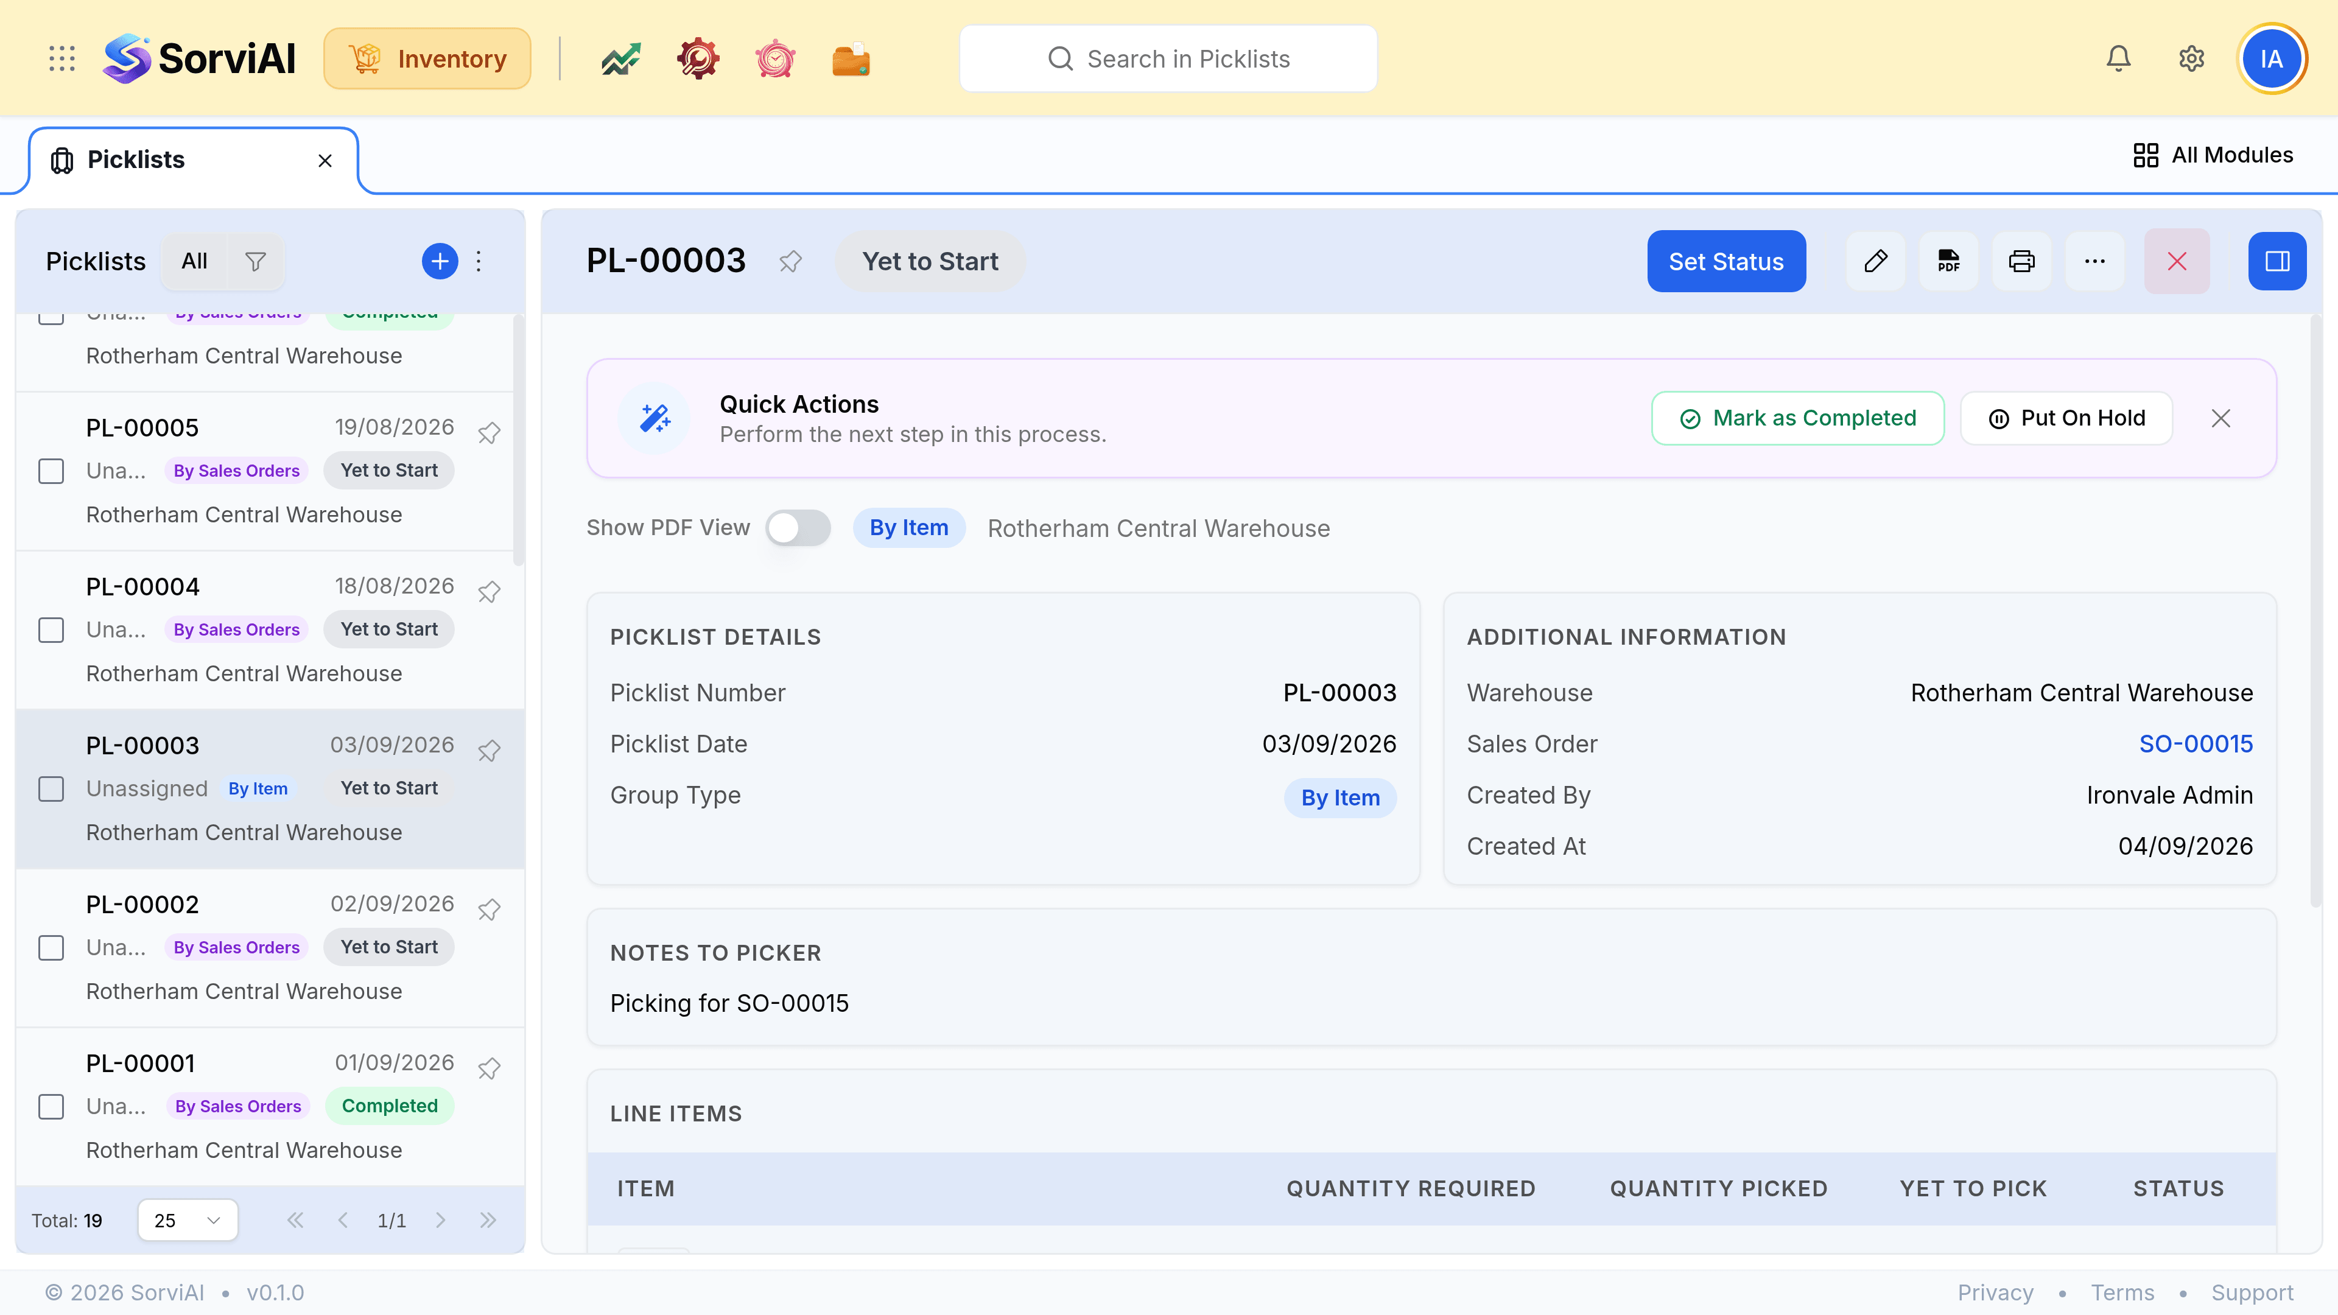Image resolution: width=2338 pixels, height=1315 pixels.
Task: Select the PL-00004 checkbox
Action: coord(51,630)
